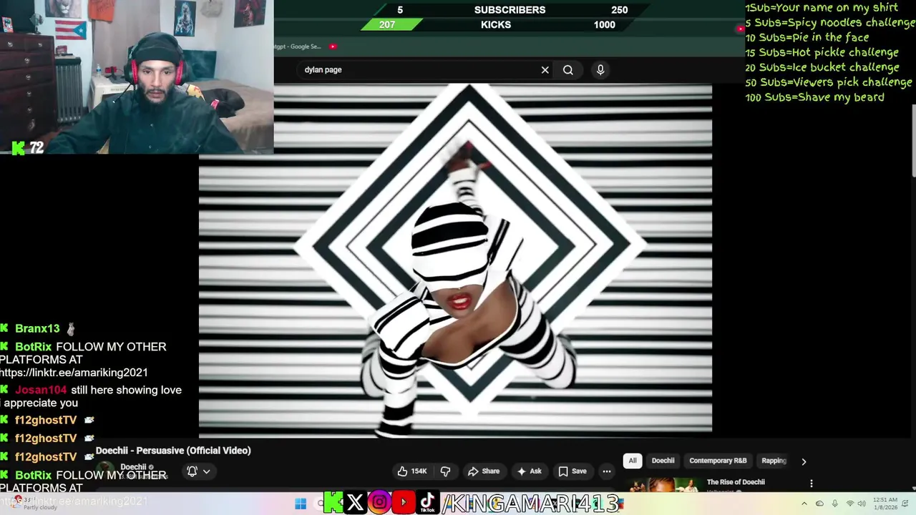This screenshot has width=916, height=515.
Task: Clear the YouTube search box text
Action: pyautogui.click(x=545, y=70)
